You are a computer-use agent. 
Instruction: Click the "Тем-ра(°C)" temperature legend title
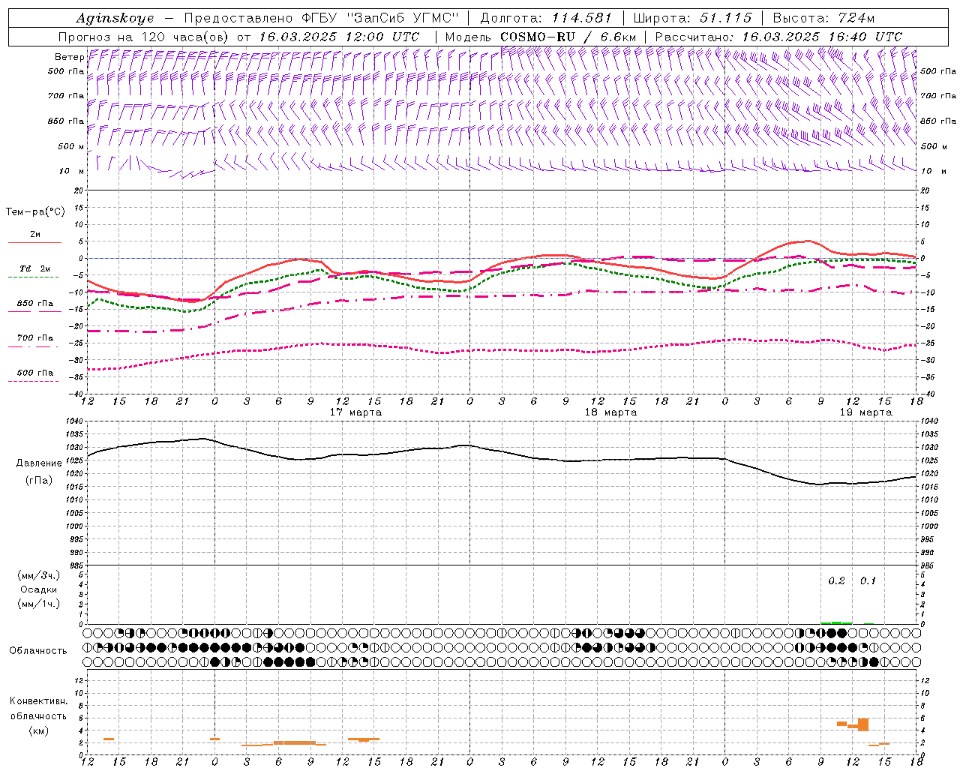35,212
